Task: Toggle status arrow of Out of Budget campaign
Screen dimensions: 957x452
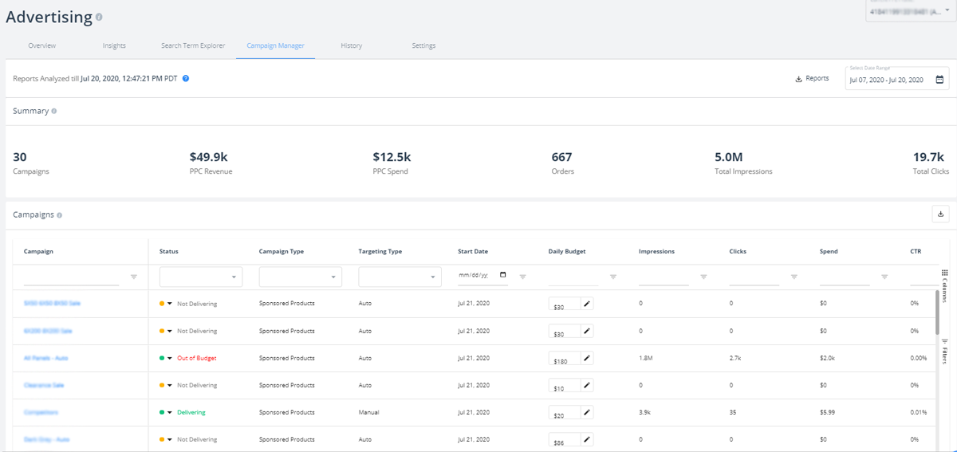Action: click(170, 359)
